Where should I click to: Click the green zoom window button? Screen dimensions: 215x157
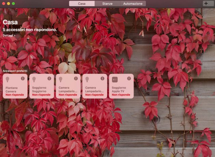tap(13, 3)
